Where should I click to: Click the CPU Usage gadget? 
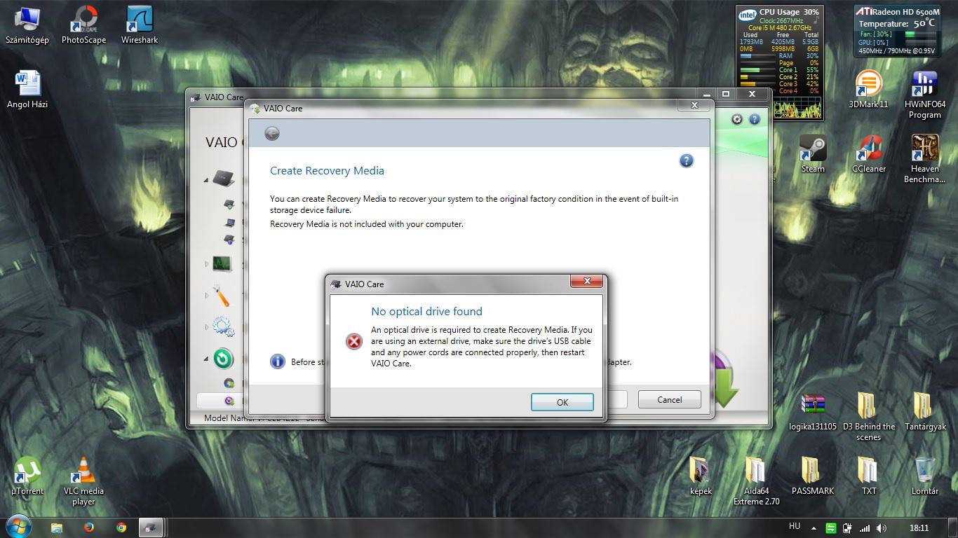click(779, 62)
